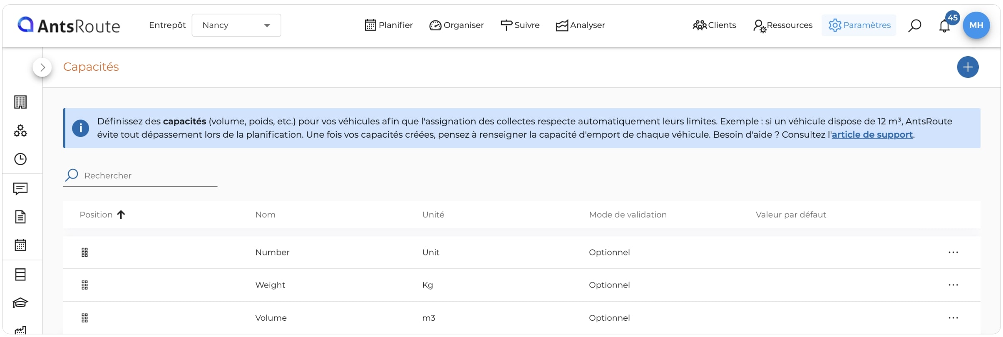Click the Unit cell
The width and height of the screenshot is (1003, 337).
431,252
